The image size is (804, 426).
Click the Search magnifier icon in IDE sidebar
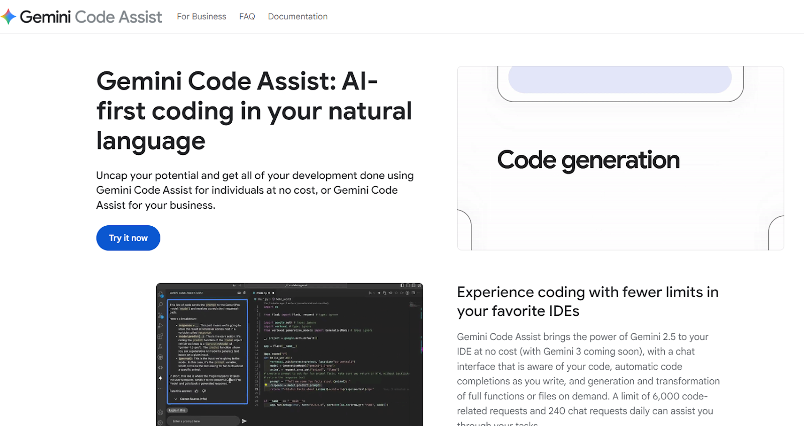point(160,304)
